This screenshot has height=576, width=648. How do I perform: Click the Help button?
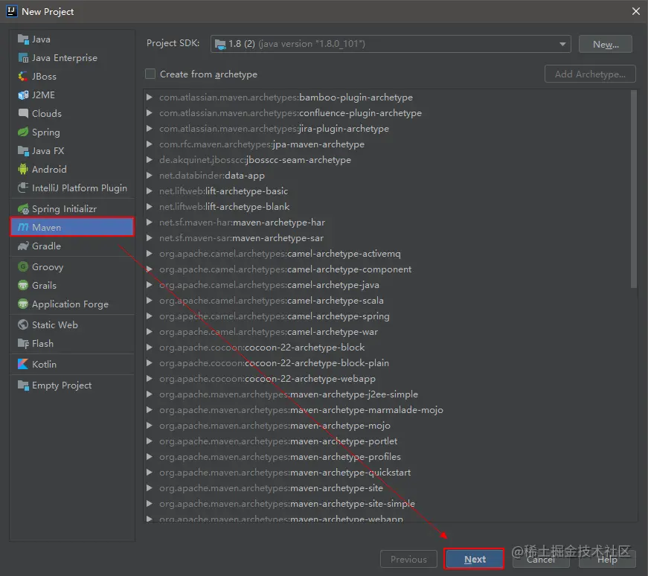(606, 559)
